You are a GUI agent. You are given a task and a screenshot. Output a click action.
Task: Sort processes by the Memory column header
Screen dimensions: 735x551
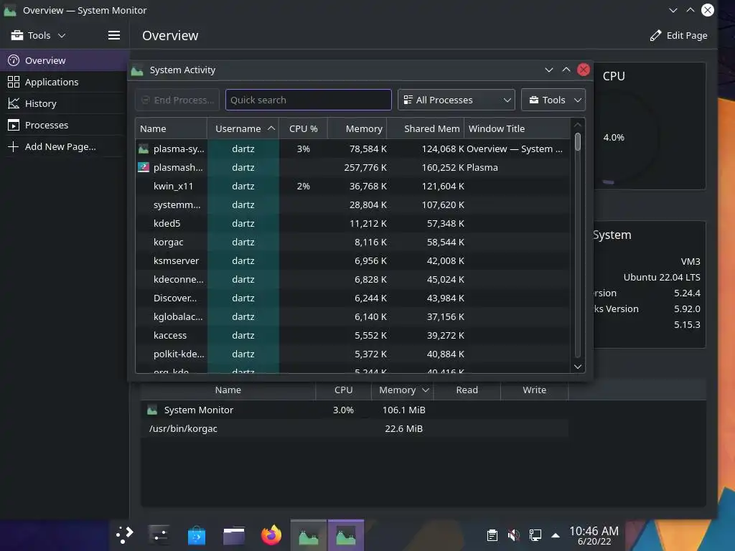pos(357,128)
